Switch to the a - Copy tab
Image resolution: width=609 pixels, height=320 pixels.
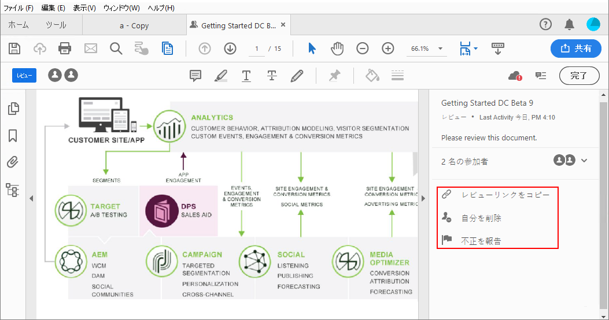pyautogui.click(x=134, y=25)
